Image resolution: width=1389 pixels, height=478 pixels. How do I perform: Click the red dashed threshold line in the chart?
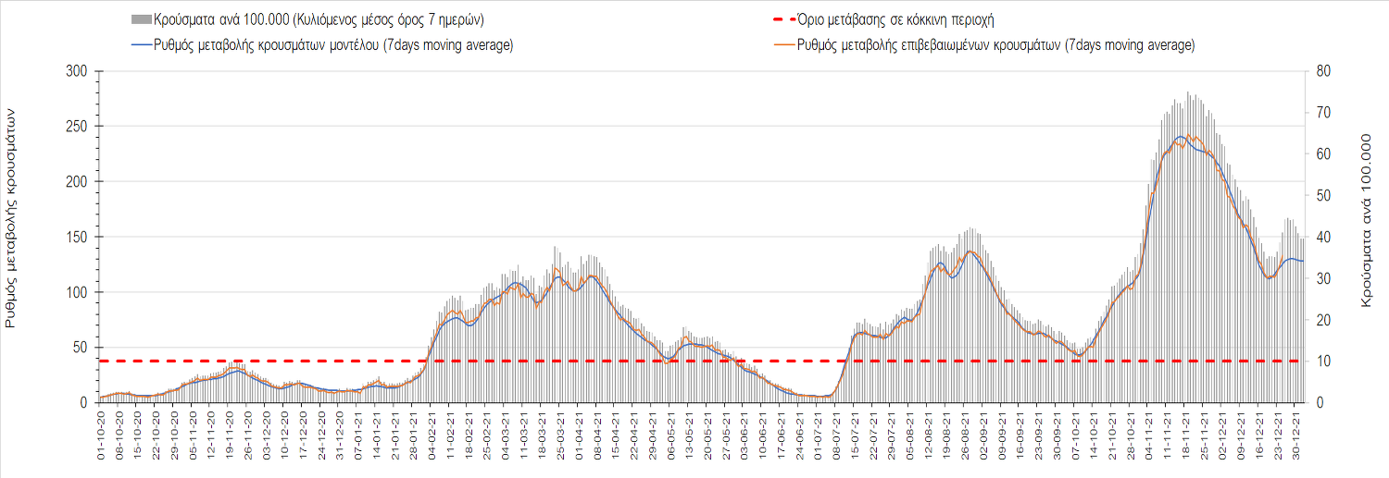(648, 361)
